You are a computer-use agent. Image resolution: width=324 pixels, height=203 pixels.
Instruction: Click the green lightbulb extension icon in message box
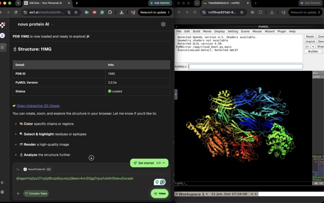click(157, 182)
